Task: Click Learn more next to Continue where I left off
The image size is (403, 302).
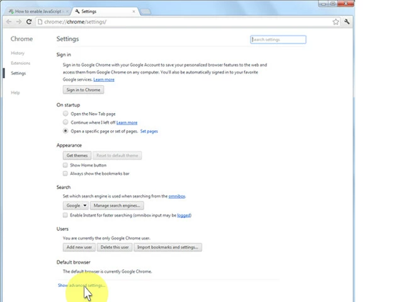Action: tap(127, 123)
